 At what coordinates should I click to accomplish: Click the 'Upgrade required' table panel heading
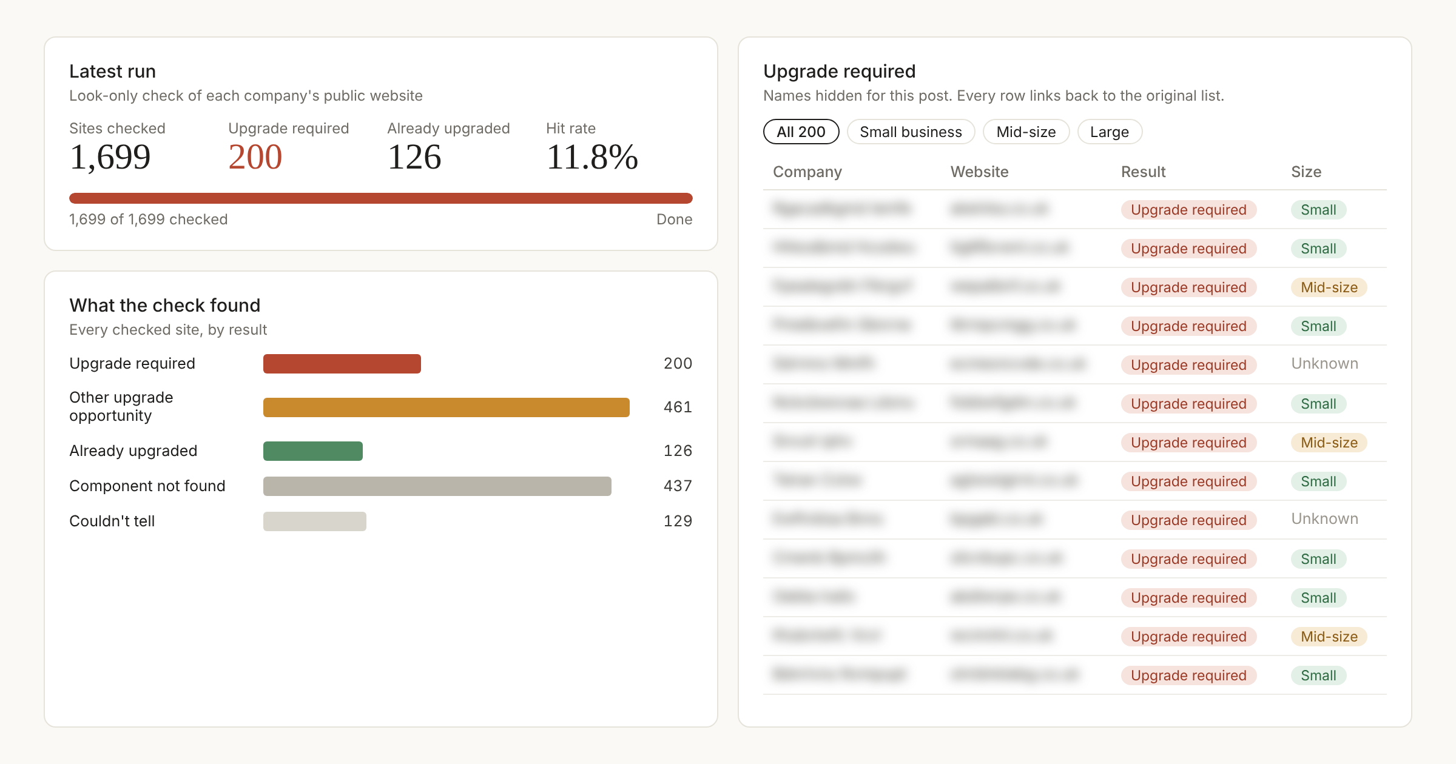point(839,71)
